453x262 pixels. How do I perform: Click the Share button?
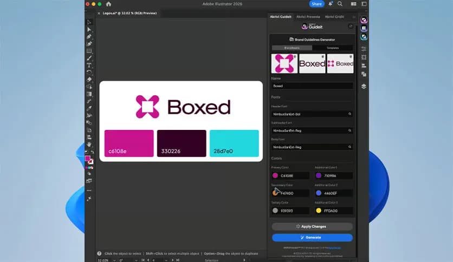316,4
